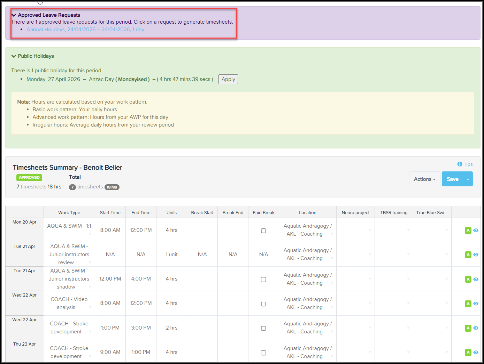Click the Location column header

308,212
